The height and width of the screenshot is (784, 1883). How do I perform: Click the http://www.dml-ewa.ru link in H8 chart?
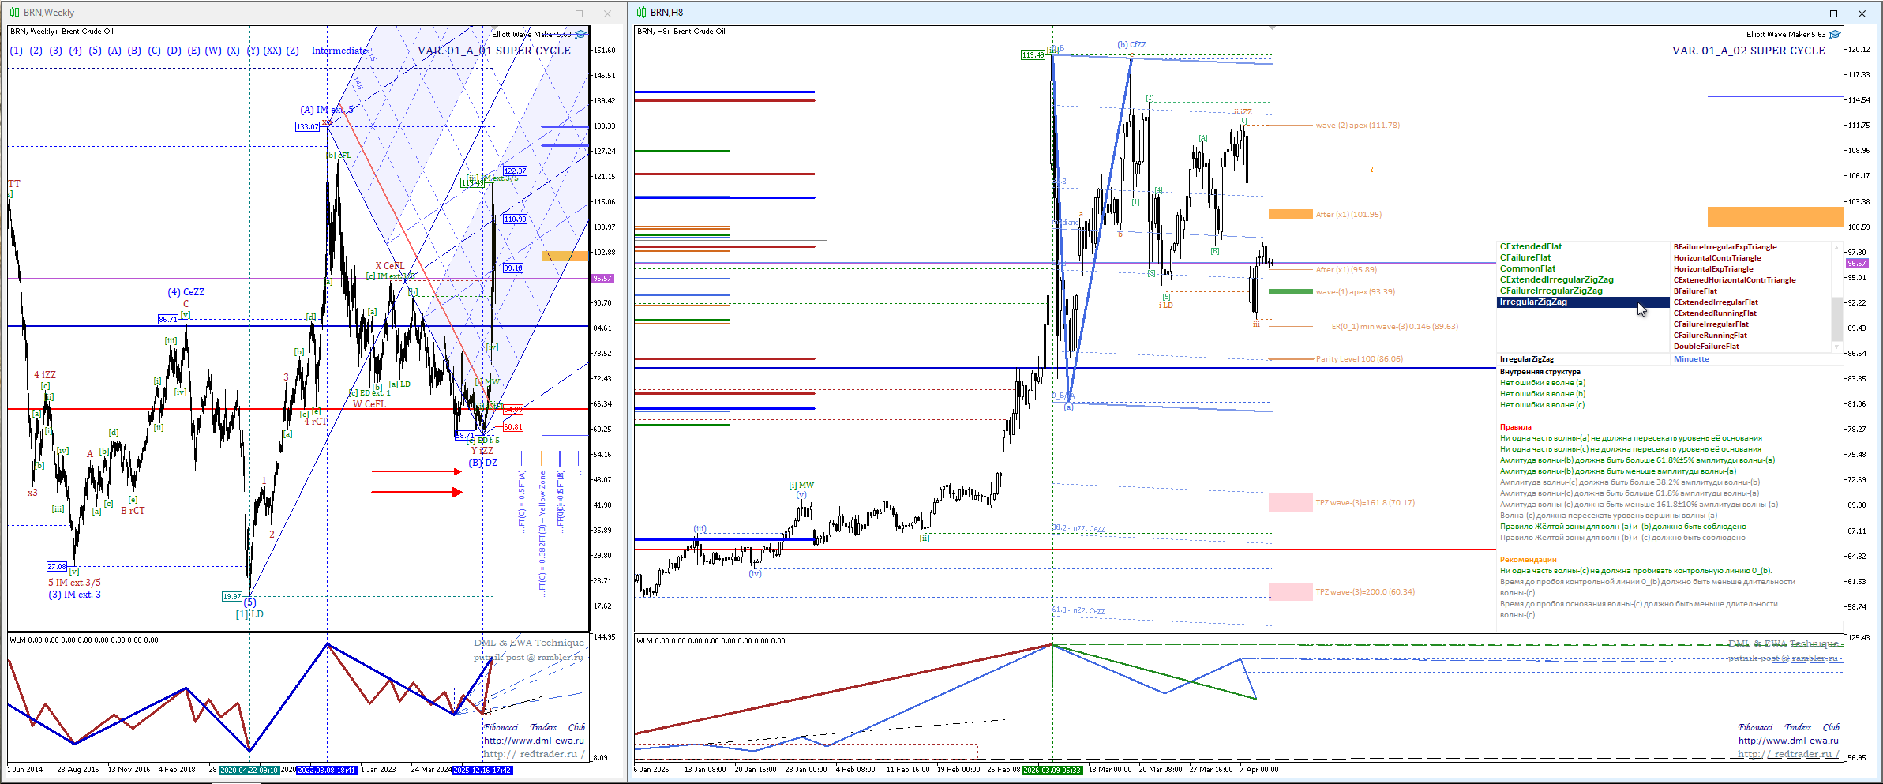[1787, 741]
